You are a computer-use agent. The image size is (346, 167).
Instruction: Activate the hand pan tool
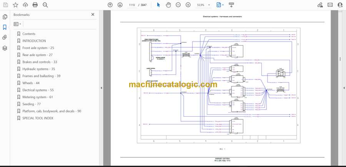168,5
